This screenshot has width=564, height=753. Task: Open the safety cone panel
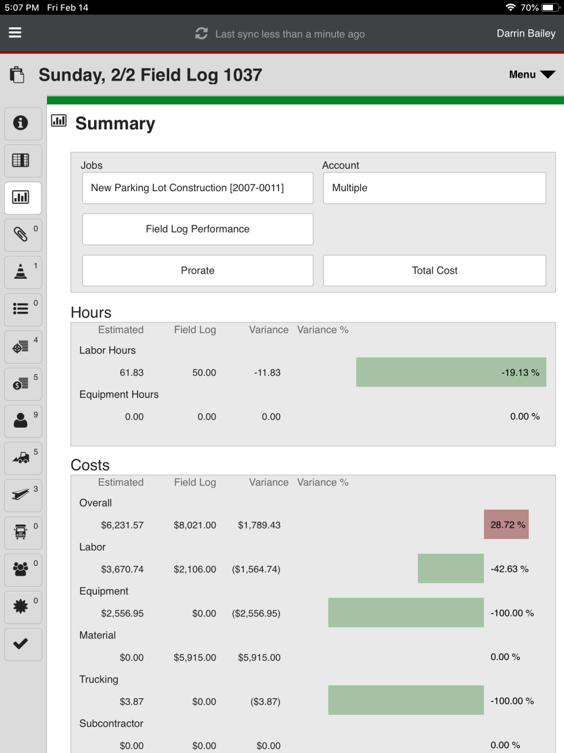click(22, 272)
